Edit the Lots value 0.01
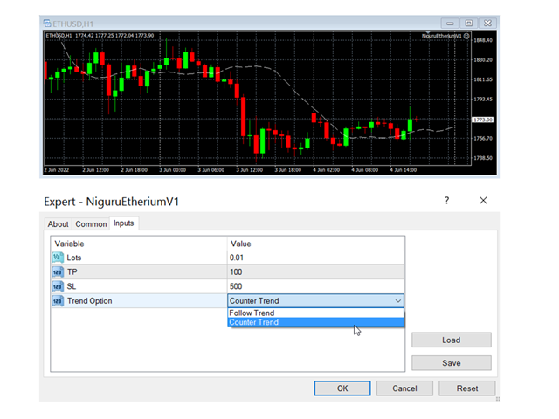Image resolution: width=559 pixels, height=419 pixels. [x=315, y=258]
